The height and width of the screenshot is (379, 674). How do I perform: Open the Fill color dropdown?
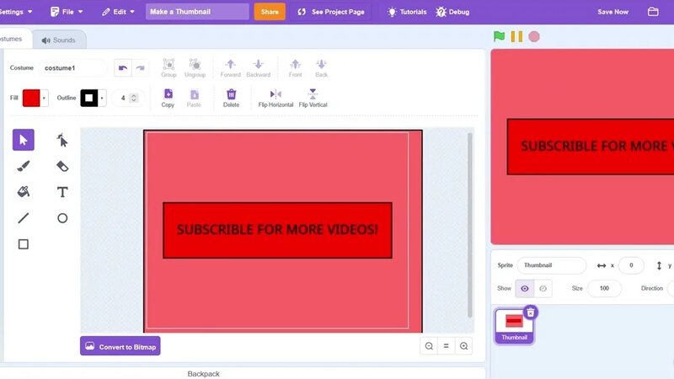point(44,98)
